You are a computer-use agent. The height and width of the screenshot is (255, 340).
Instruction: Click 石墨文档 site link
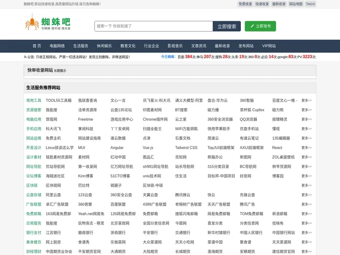[x=183, y=138]
